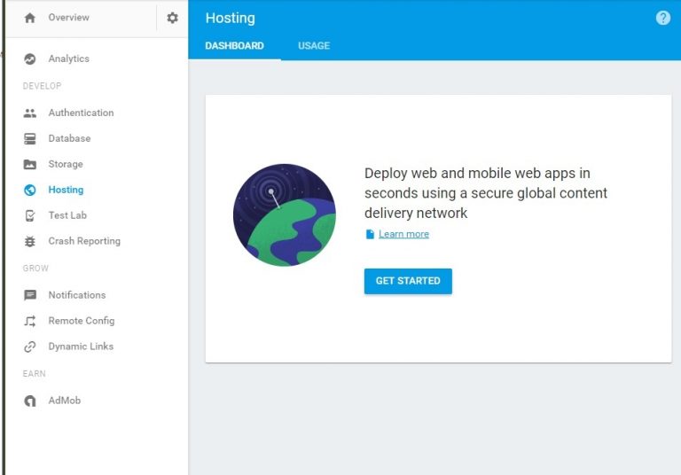Click the Dynamic Links chain icon
This screenshot has height=475, width=681.
pos(30,347)
